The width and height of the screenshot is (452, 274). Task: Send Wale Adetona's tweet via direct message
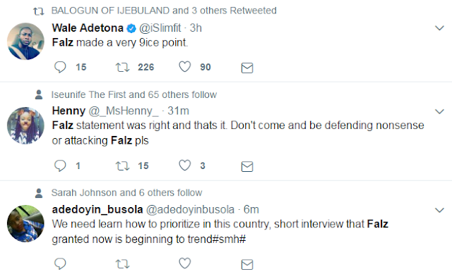point(247,68)
